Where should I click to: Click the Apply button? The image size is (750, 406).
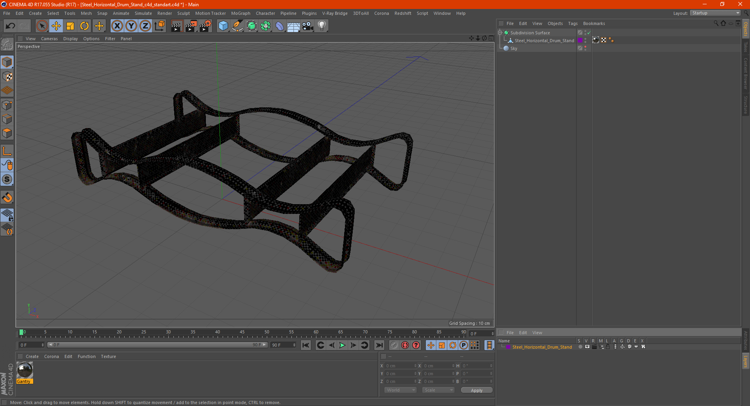(477, 390)
